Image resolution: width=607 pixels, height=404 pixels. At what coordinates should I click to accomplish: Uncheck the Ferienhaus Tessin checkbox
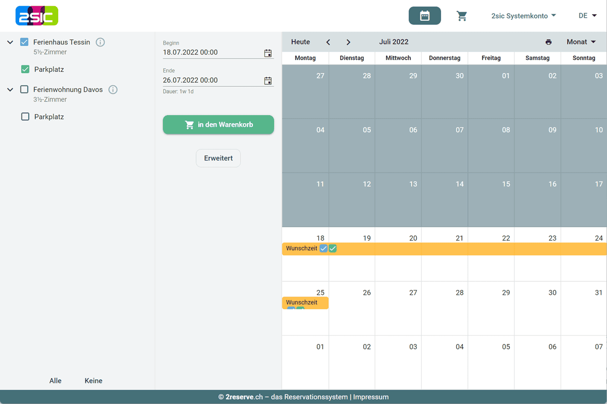[24, 42]
